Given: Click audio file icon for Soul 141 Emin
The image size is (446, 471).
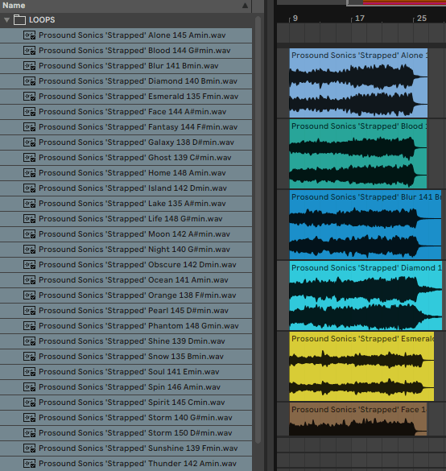Looking at the screenshot, I should click(30, 372).
